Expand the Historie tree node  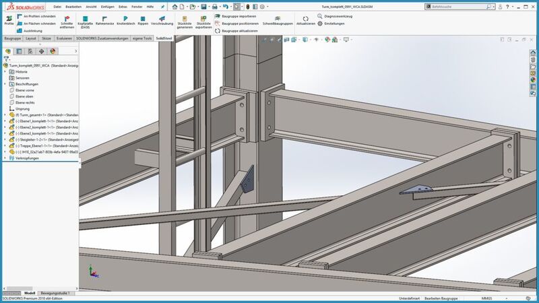tap(5, 72)
